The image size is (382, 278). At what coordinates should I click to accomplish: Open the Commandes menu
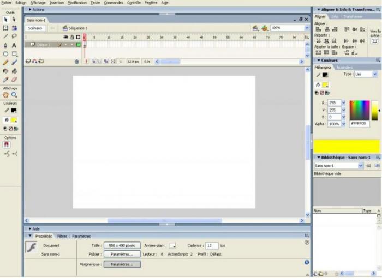coord(114,3)
